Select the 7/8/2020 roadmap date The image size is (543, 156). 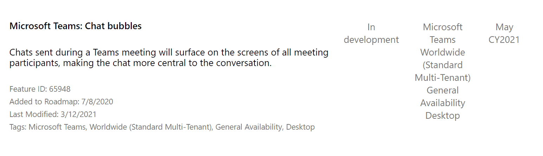[x=97, y=102]
